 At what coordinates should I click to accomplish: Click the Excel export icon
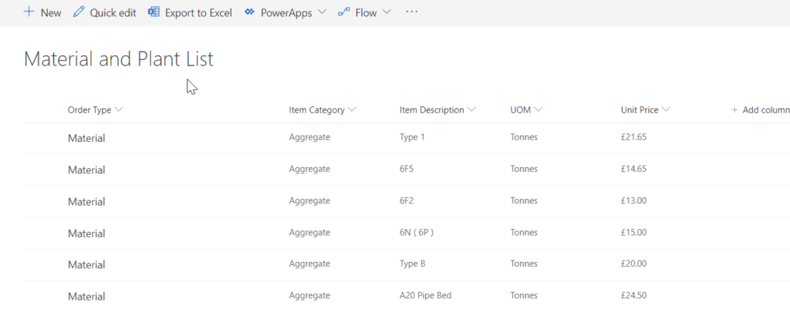point(154,12)
